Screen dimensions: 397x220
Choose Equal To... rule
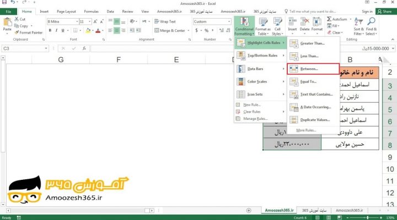(313, 81)
